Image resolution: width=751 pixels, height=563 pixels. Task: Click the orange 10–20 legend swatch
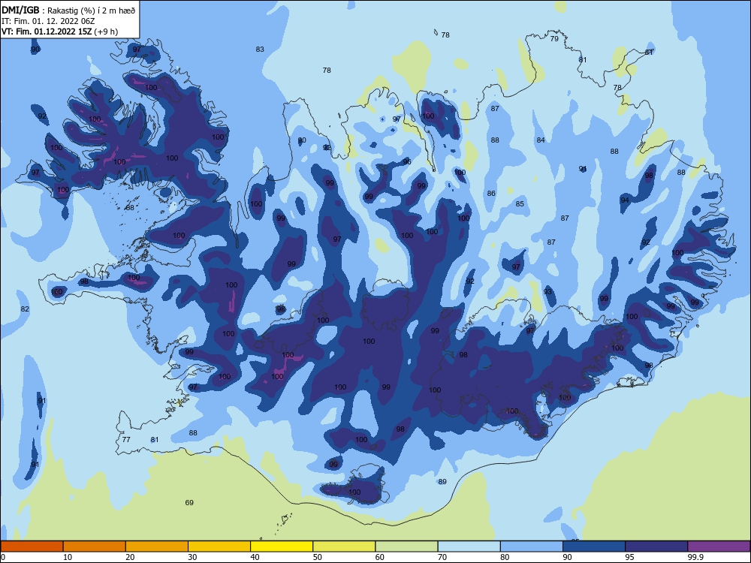(x=95, y=546)
